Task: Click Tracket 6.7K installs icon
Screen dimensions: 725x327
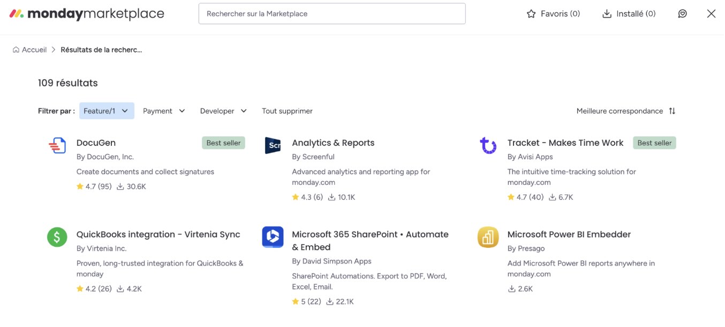Action: pyautogui.click(x=552, y=197)
